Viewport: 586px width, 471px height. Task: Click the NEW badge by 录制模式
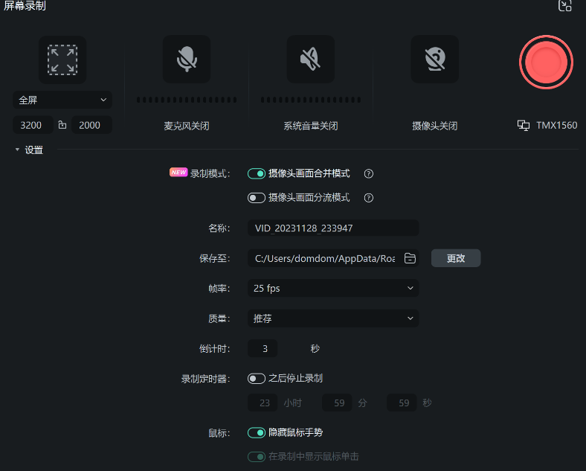pyautogui.click(x=178, y=173)
